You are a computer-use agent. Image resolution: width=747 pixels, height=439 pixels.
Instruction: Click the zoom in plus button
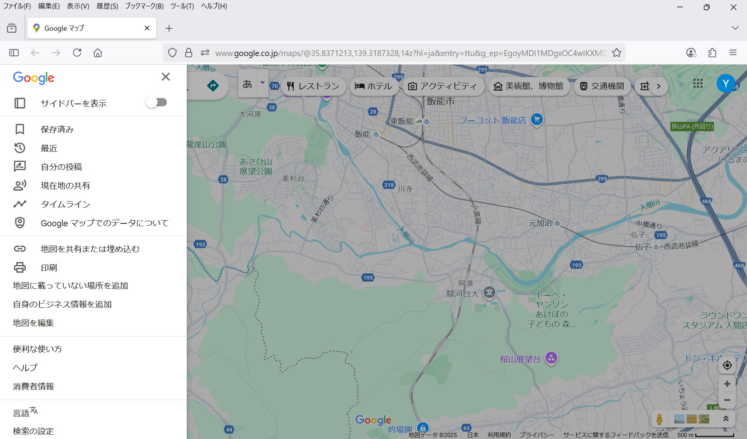pos(727,384)
